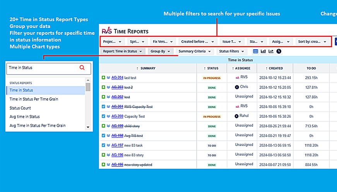This screenshot has width=337, height=192.
Task: Expand details chevron for AG-200
Action: click(x=108, y=116)
